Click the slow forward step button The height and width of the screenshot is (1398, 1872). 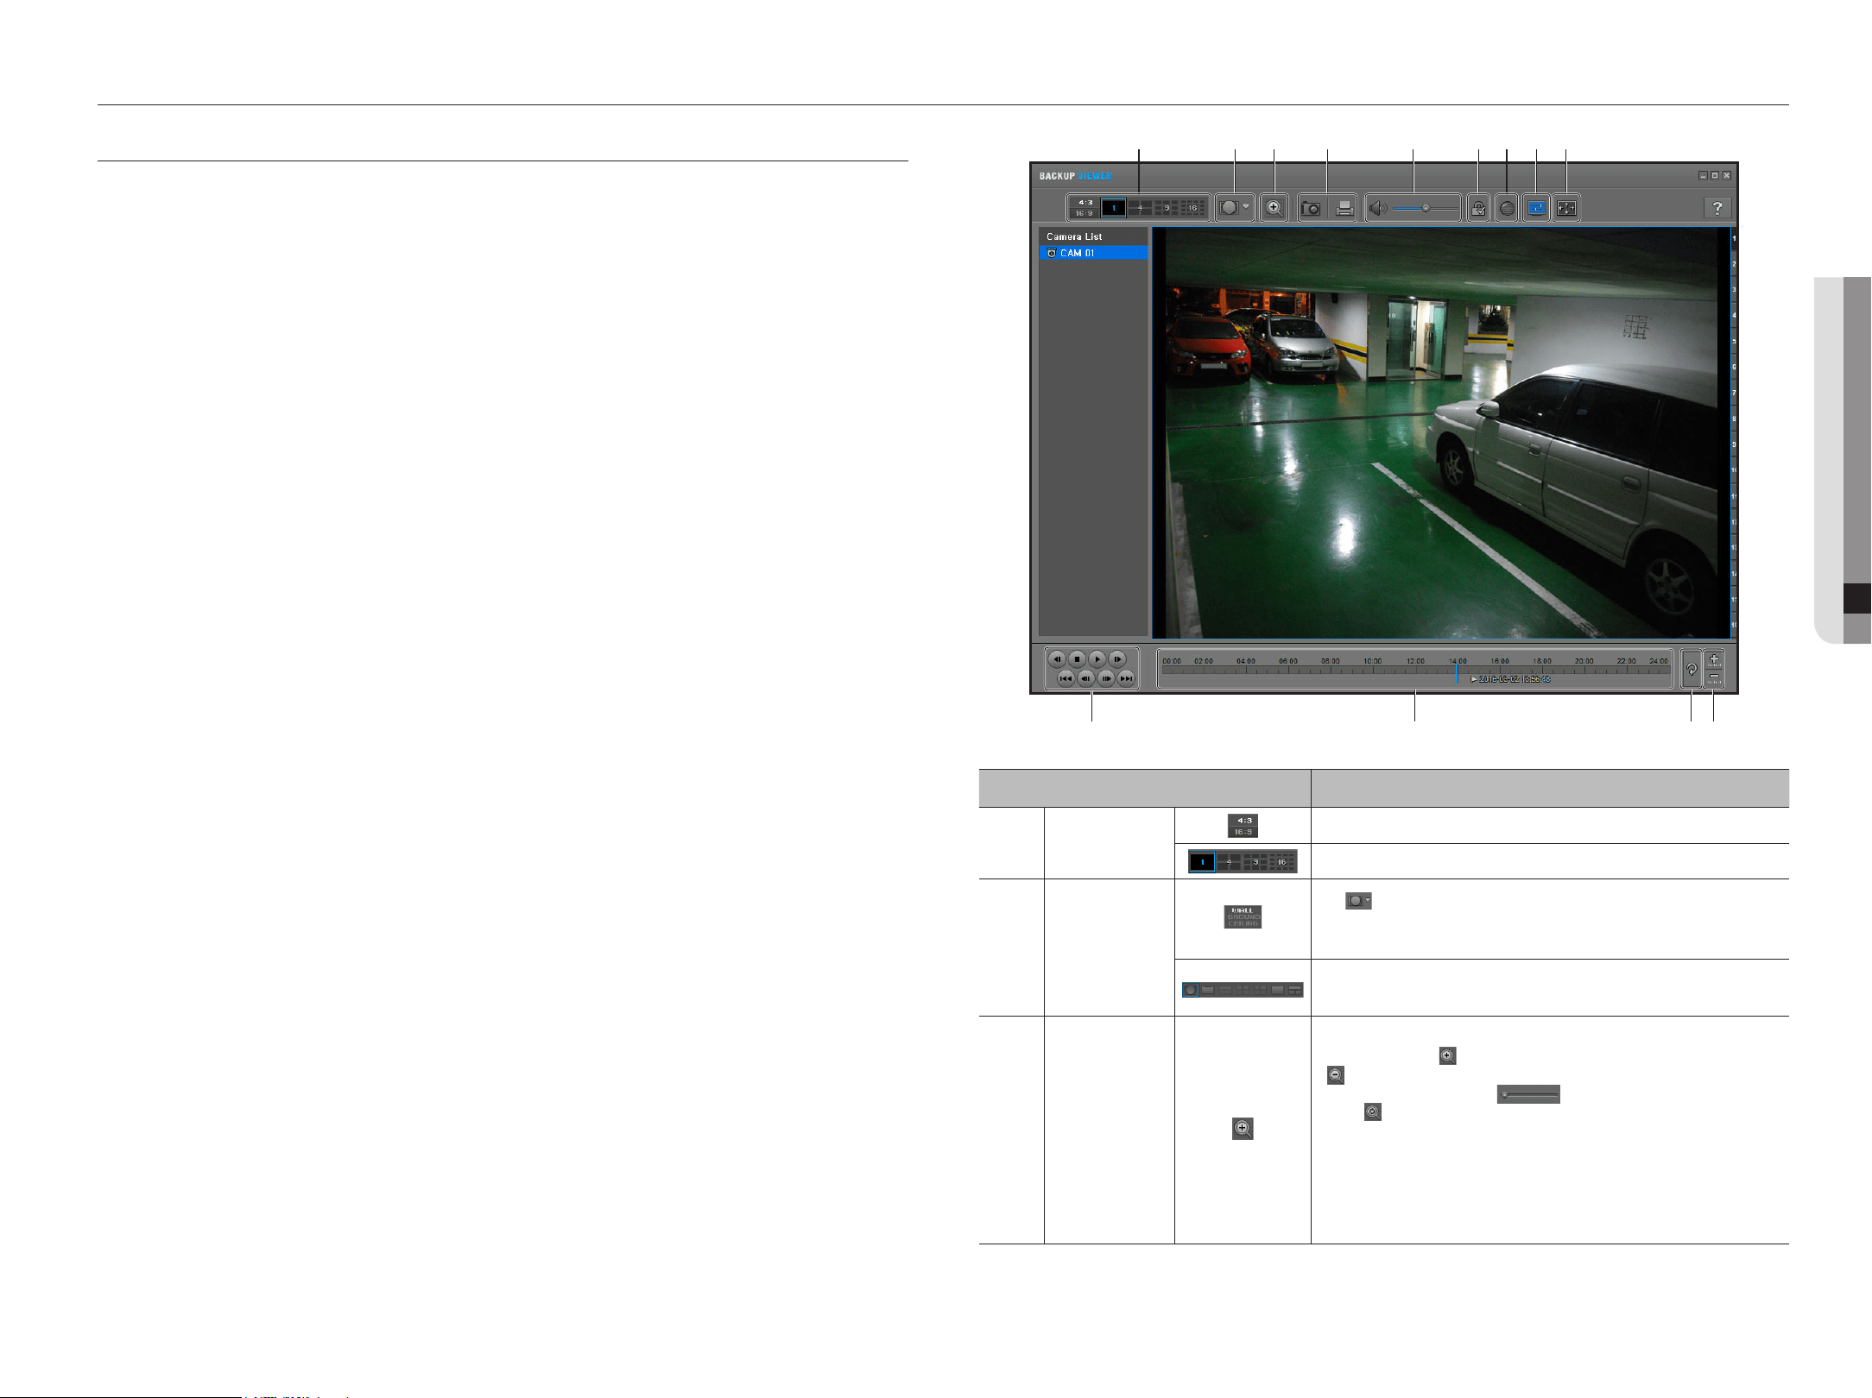pos(1106,678)
